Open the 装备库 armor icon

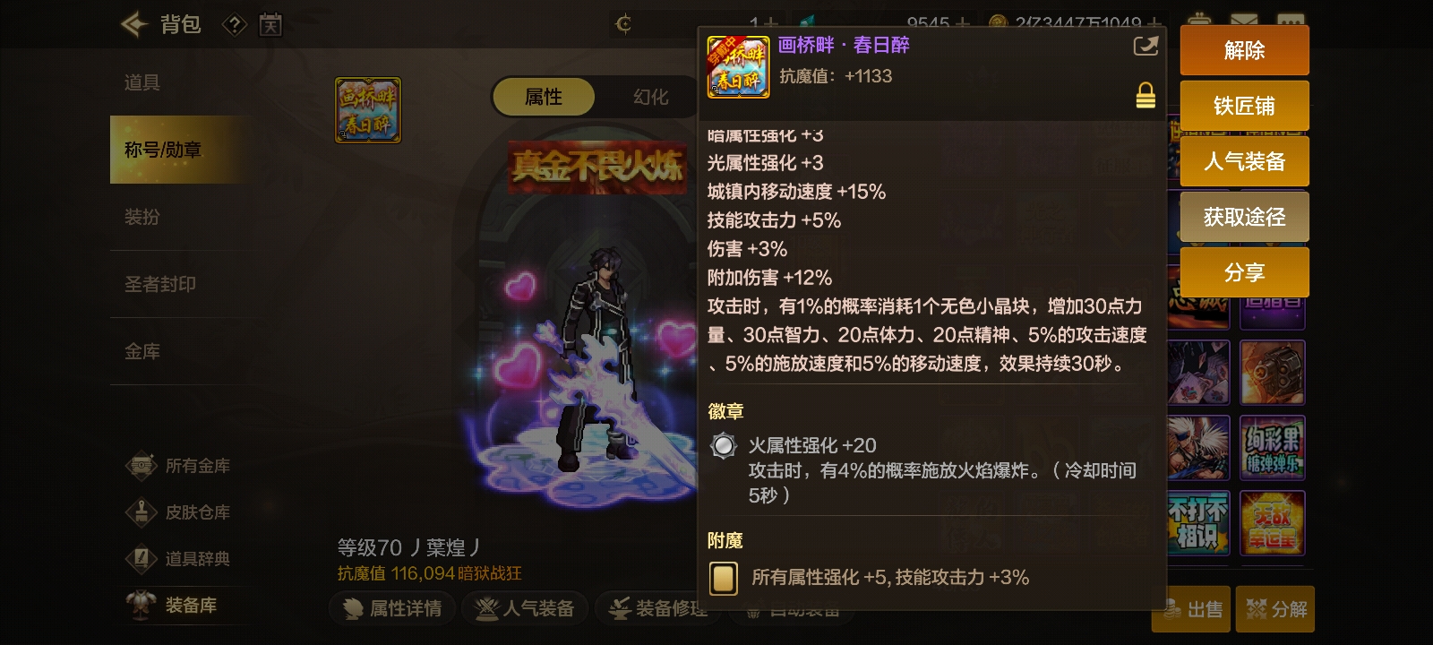click(x=142, y=605)
